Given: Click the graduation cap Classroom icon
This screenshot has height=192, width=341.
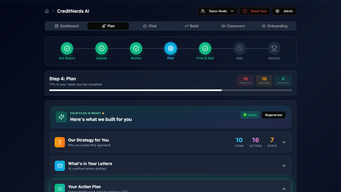Looking at the screenshot, I should coord(223,26).
